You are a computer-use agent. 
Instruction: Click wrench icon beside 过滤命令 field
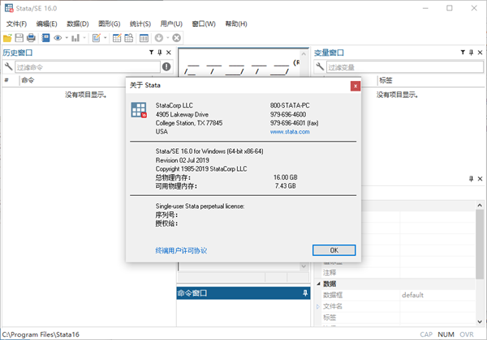[8, 66]
